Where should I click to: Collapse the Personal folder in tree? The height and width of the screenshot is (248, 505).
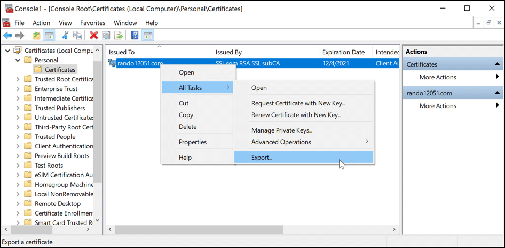(x=18, y=60)
